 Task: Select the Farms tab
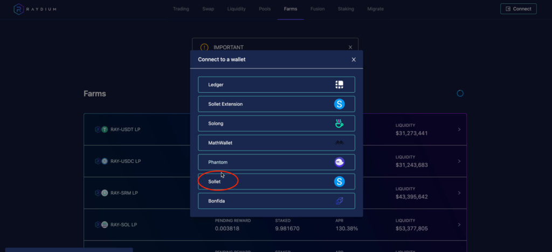(291, 9)
